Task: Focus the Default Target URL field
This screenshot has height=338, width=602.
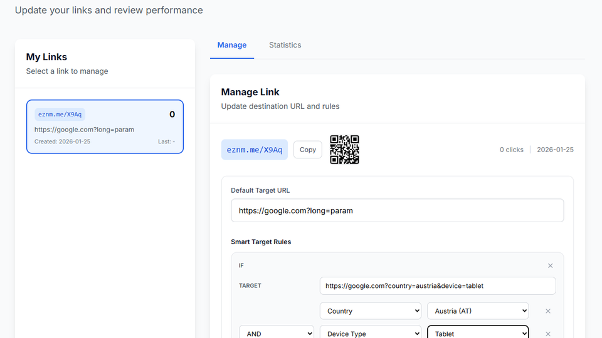Action: coord(397,211)
